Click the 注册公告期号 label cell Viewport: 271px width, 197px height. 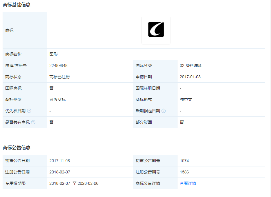[155, 172]
